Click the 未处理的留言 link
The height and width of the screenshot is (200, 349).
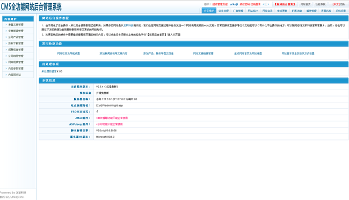(49, 71)
